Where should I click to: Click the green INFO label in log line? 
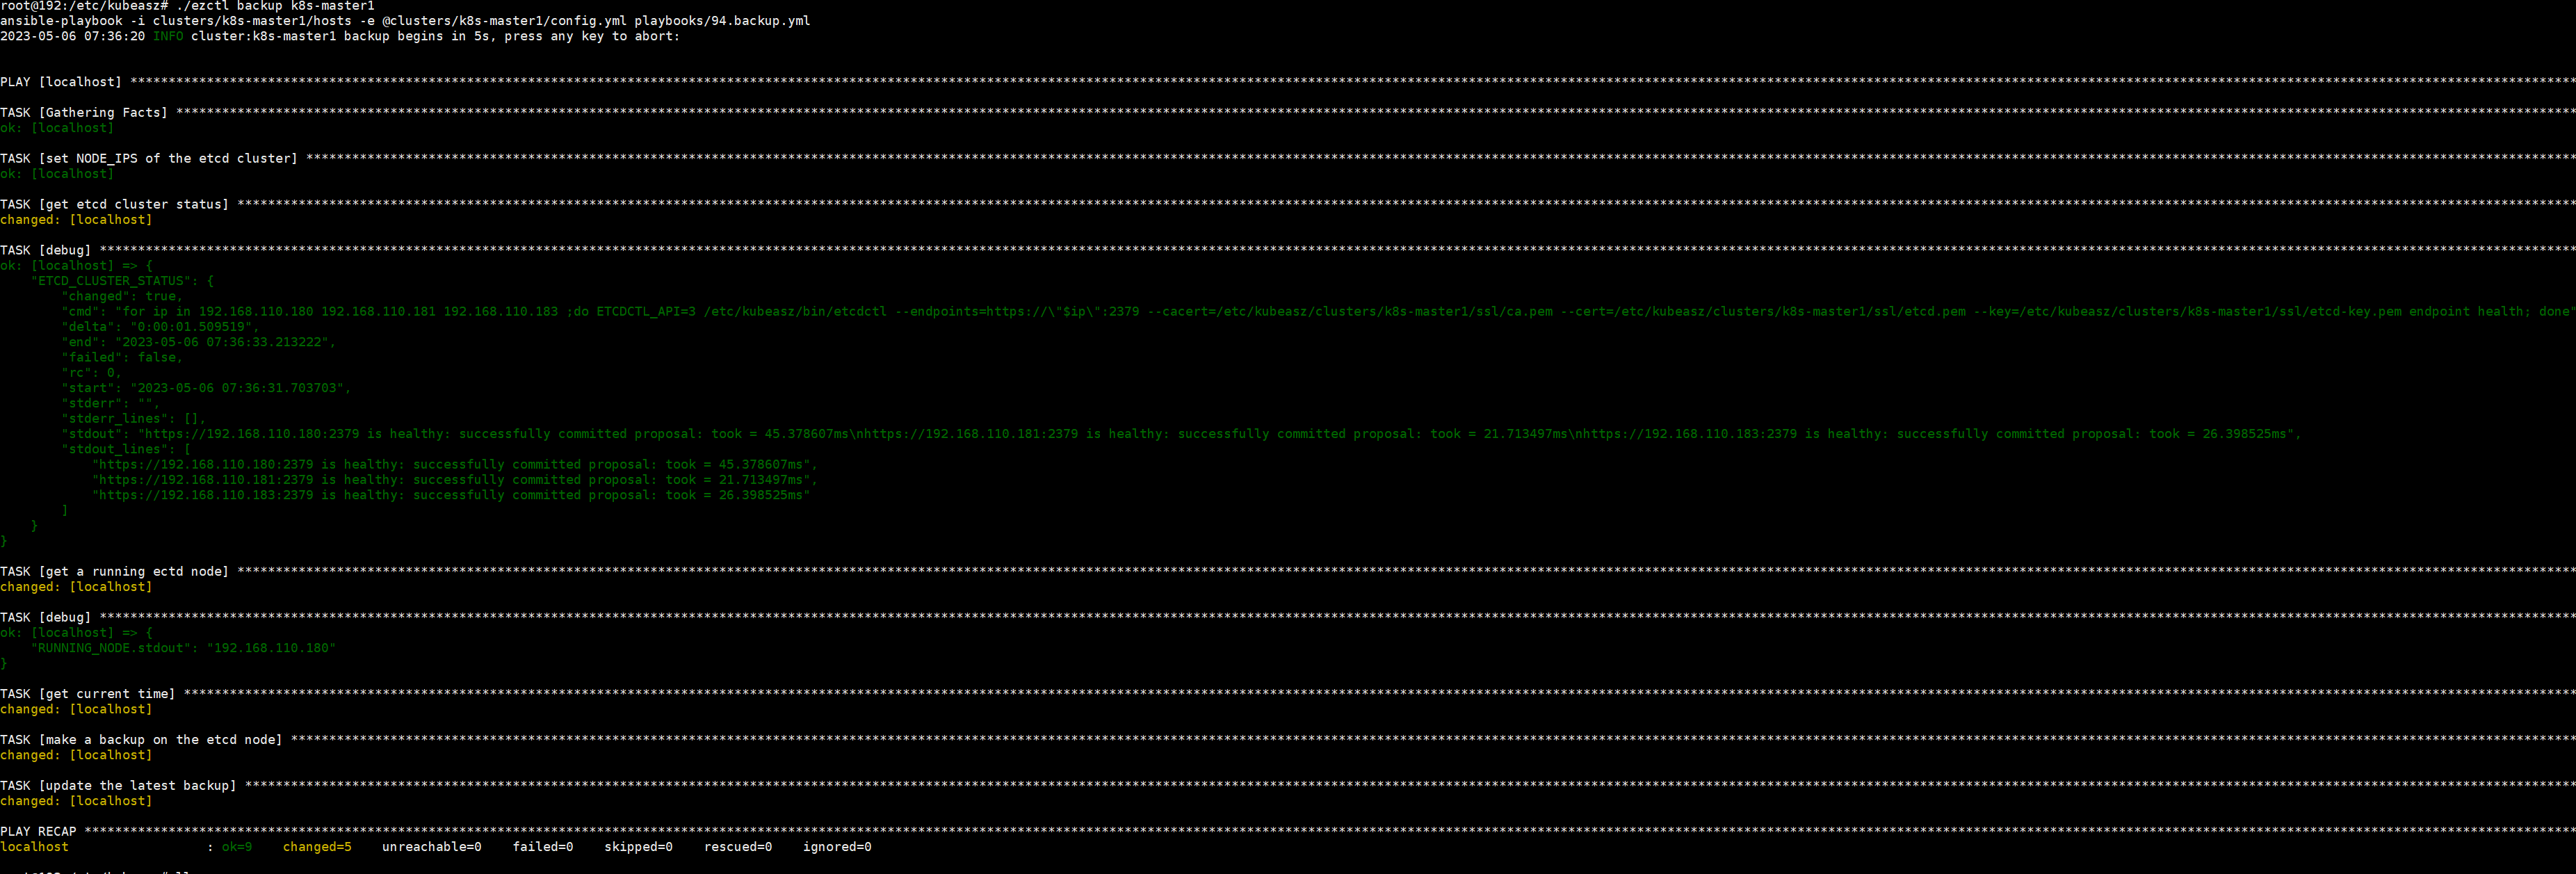tap(168, 36)
